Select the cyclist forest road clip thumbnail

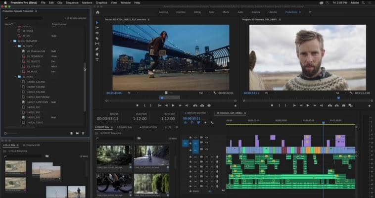pyautogui.click(x=151, y=156)
